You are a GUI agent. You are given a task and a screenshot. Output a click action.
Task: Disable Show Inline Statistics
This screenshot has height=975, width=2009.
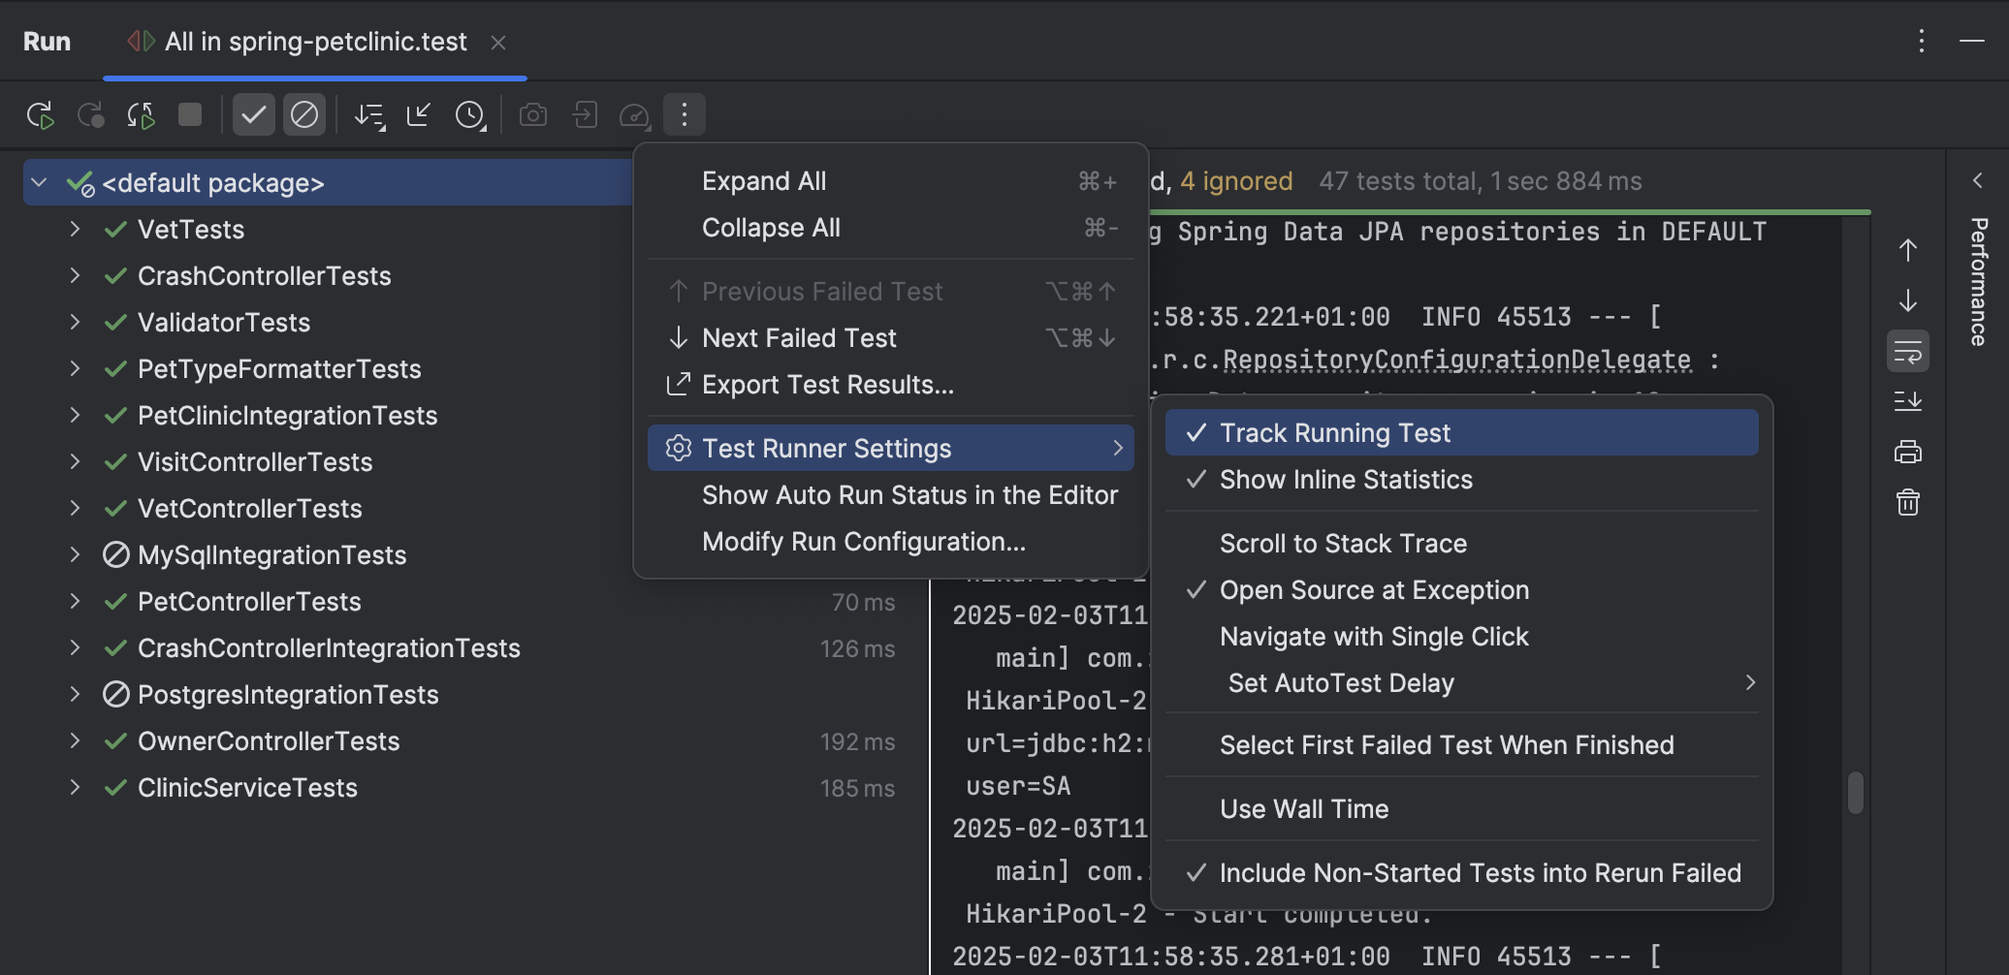coord(1346,479)
